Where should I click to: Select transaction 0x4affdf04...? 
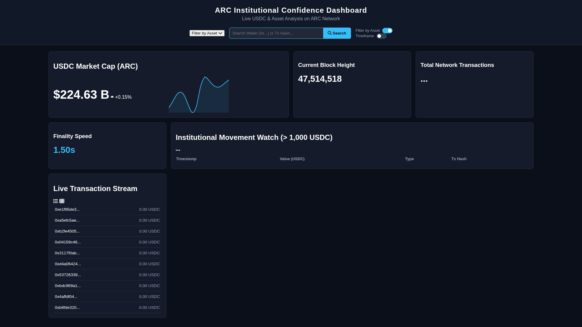(107, 297)
